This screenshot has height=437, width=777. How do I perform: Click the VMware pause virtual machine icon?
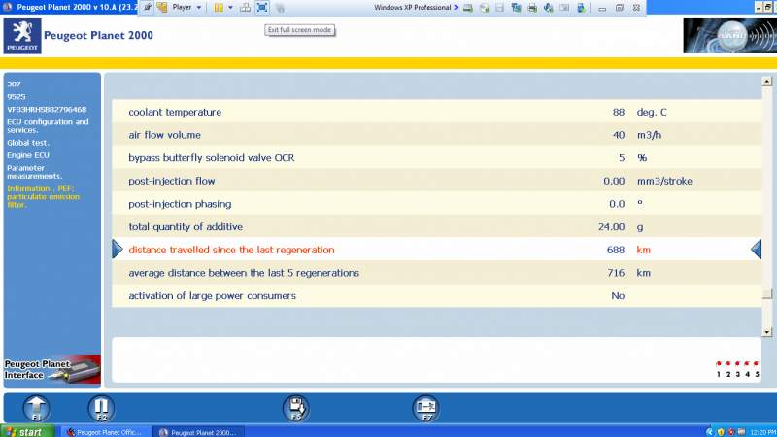point(219,8)
